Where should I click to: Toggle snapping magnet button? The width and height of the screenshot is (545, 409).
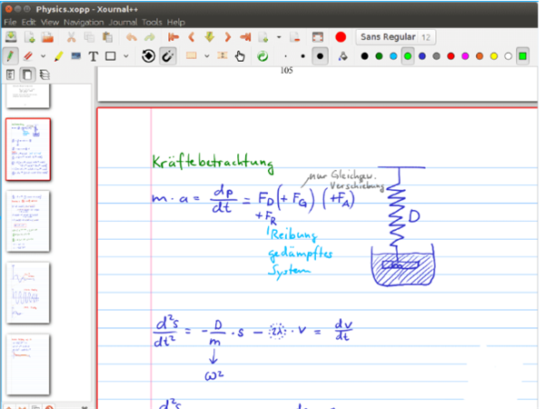tap(167, 55)
